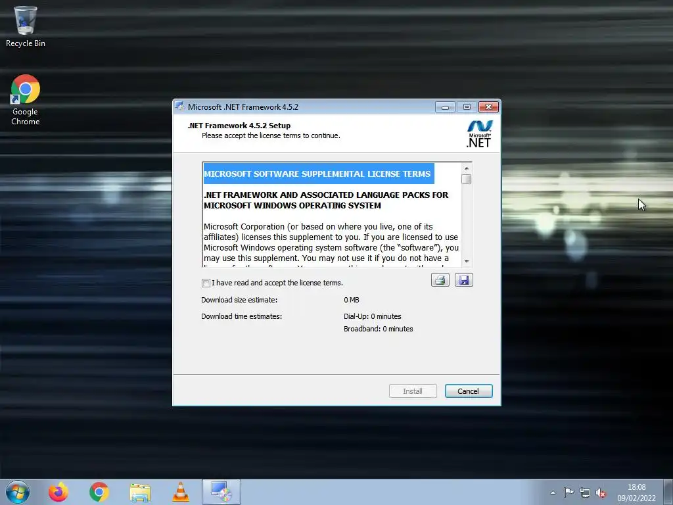The image size is (673, 505).
Task: Click the muted volume tray icon
Action: tap(601, 493)
